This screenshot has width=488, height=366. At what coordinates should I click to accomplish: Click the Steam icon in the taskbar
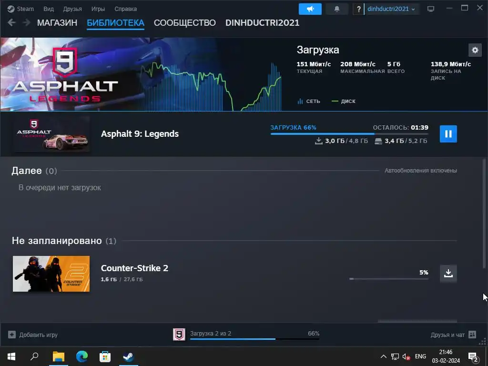[x=128, y=356]
